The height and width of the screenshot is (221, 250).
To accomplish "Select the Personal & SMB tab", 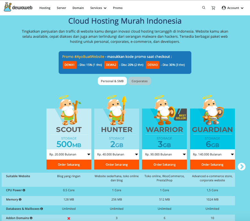I will click(x=112, y=81).
